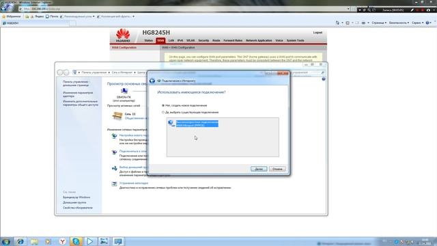Click Logout link on router page

coord(318,33)
